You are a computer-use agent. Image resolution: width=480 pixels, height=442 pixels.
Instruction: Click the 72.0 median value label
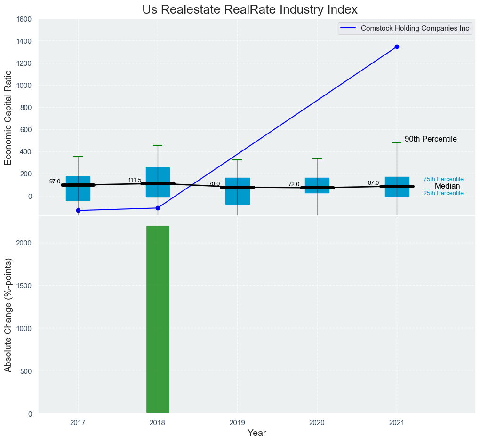click(294, 184)
